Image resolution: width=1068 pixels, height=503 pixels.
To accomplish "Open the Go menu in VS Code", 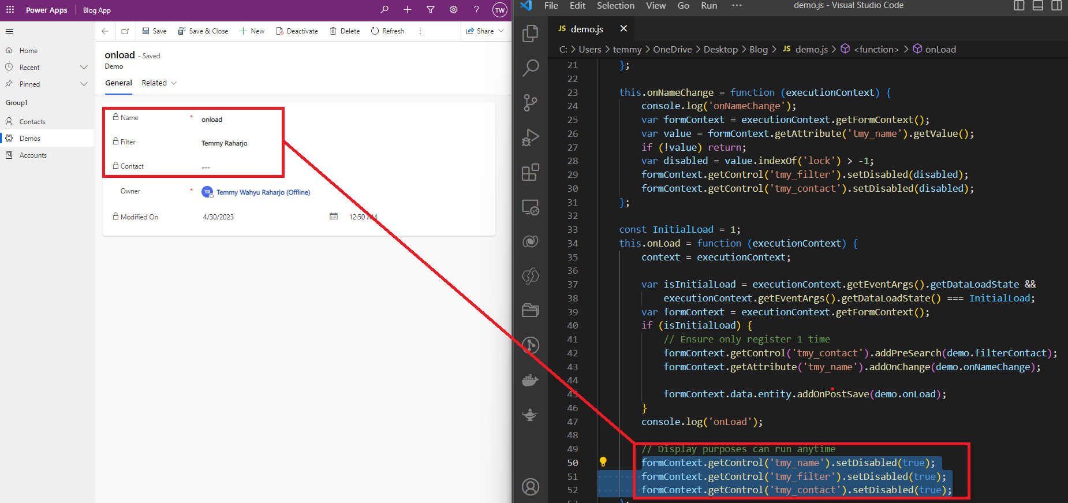I will point(684,6).
